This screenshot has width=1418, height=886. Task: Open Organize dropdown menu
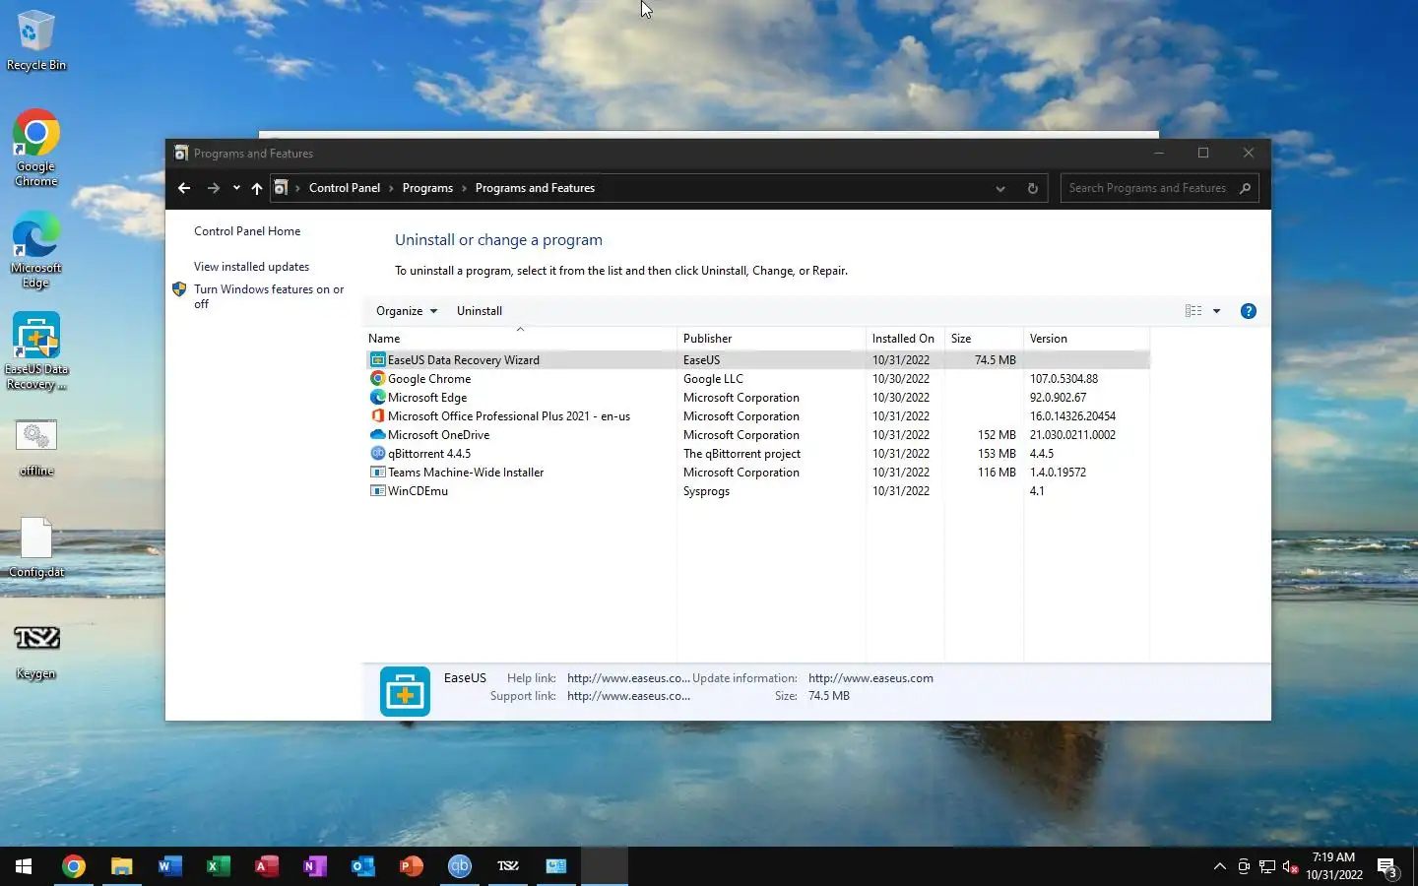coord(406,311)
